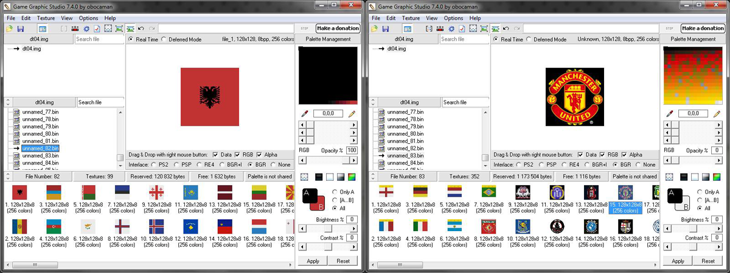Open the Help menu in right window
Screen dimensions: 730x273
coord(475,18)
